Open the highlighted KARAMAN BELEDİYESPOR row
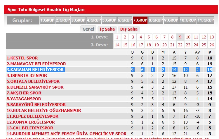Image resolution: width=219 pixels, height=139 pixels. [35, 70]
